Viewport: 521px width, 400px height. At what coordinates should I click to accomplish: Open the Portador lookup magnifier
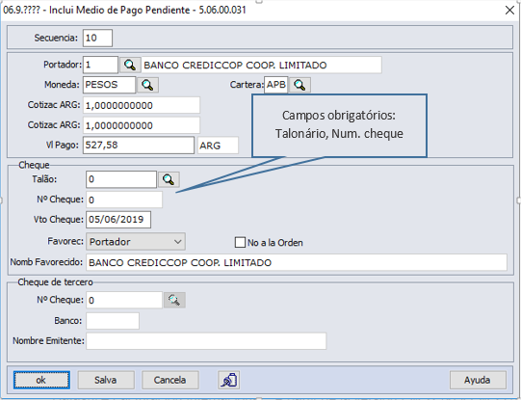(x=130, y=65)
